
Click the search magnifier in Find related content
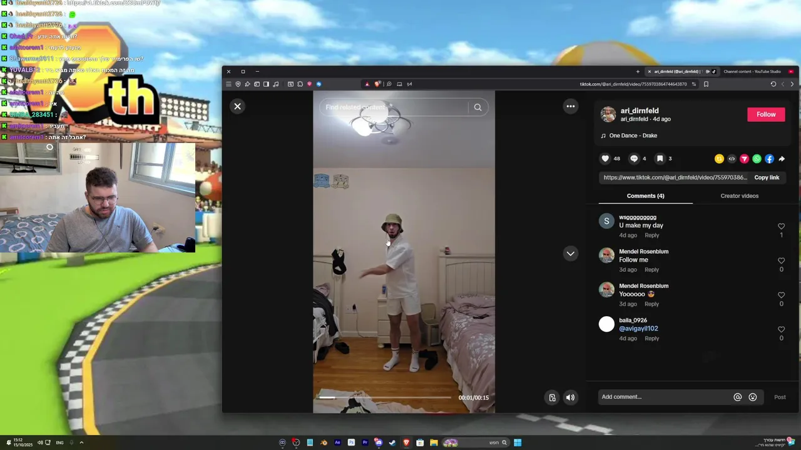[477, 107]
